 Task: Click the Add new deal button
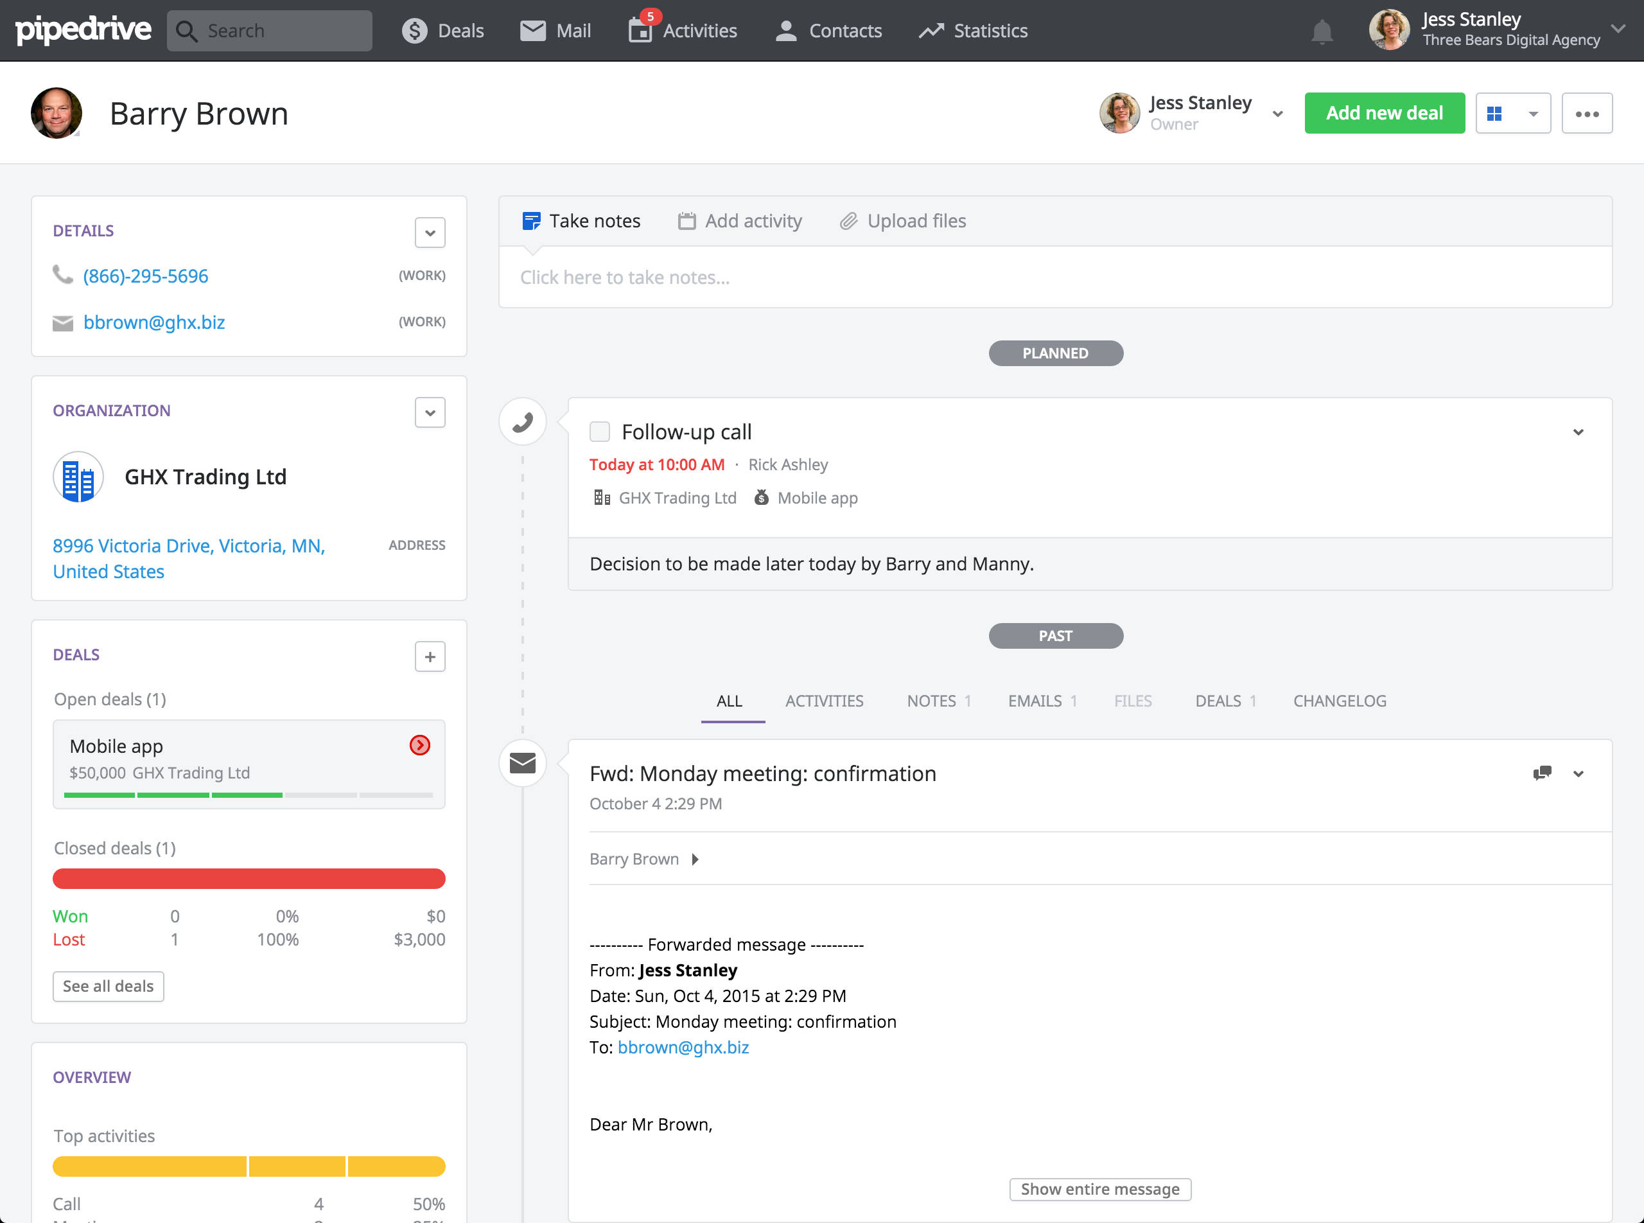coord(1384,112)
